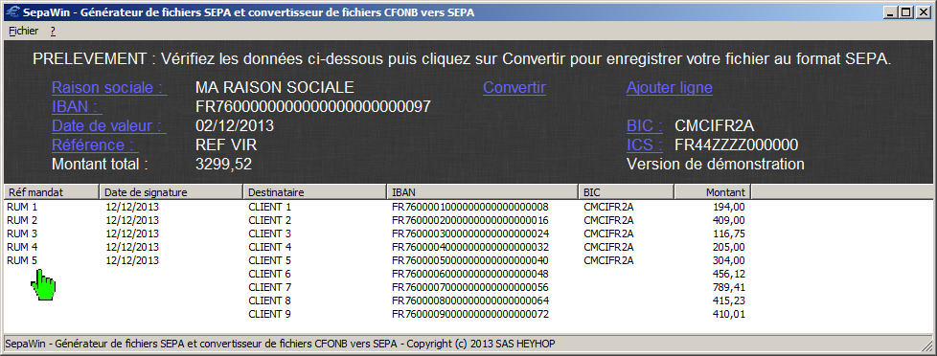The image size is (937, 356).
Task: Click amount 415,23
Action: (x=729, y=300)
